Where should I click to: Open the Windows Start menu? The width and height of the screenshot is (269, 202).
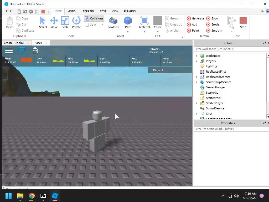pos(8,196)
